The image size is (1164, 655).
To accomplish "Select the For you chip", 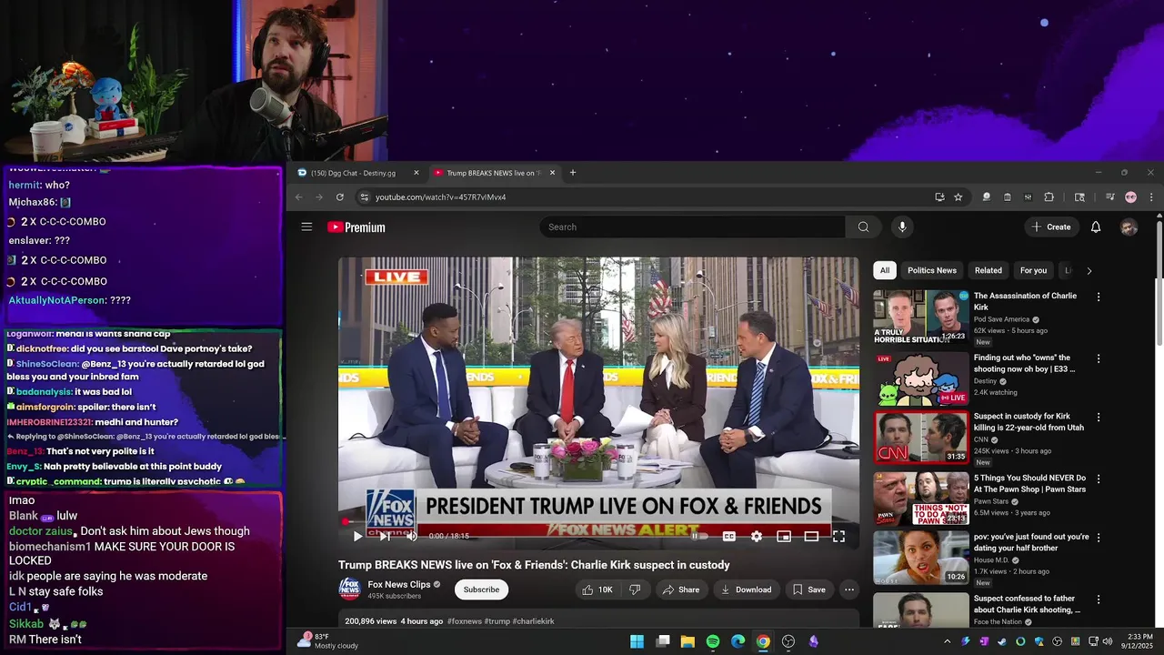I will (1033, 270).
